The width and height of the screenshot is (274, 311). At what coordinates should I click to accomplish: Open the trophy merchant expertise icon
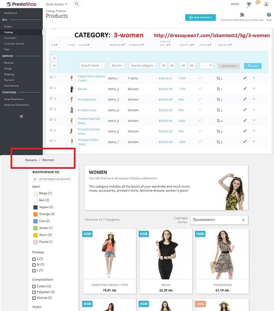(x=249, y=4)
